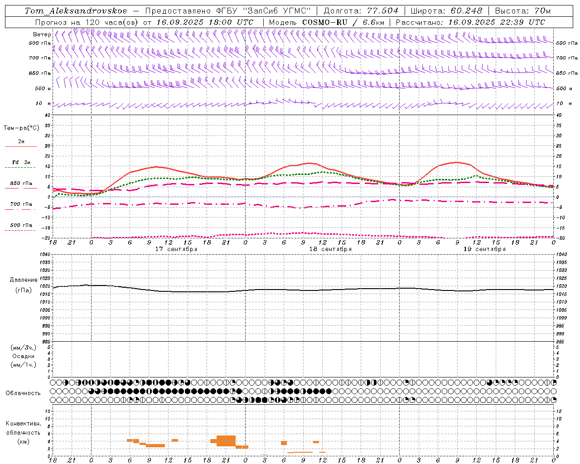Screen dimensions: 580x464
Task: Click the large orange convective cloud block near 21 hours
Action: coord(226,441)
